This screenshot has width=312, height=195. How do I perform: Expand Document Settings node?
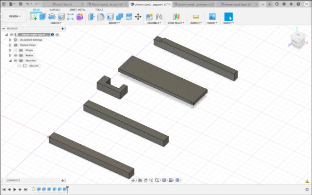pos(10,40)
